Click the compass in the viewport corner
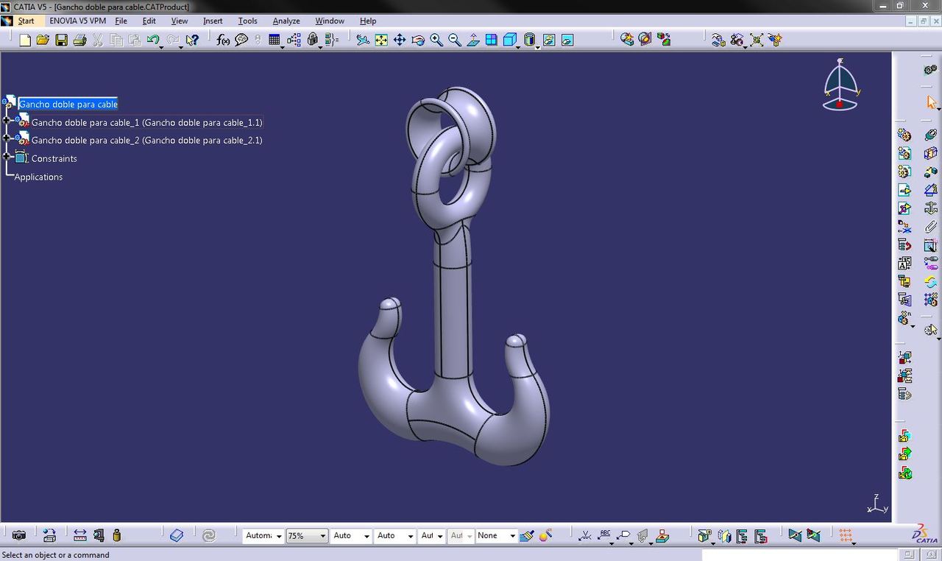 tap(840, 85)
